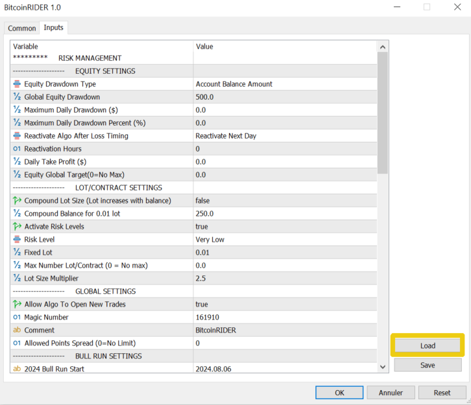
Task: Cancel with the Annuler button
Action: pos(391,393)
